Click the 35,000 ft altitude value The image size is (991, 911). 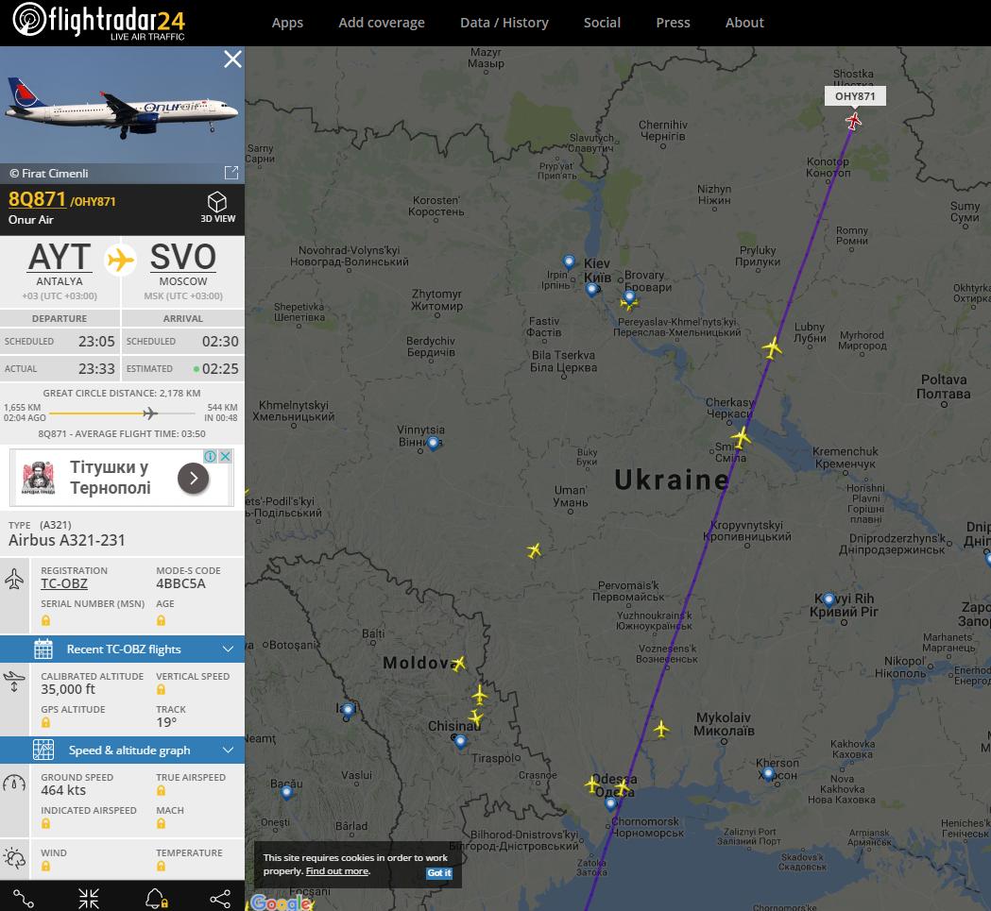click(x=68, y=689)
